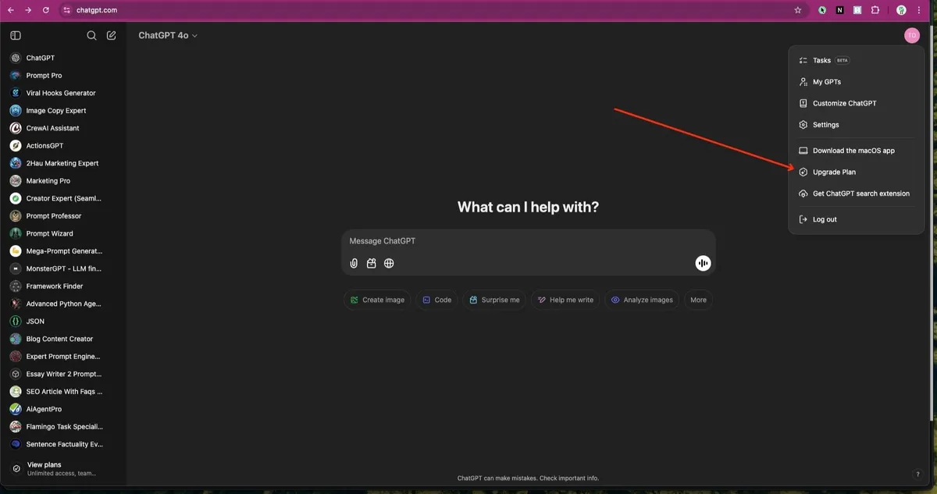Click the Create image suggestion button

tap(377, 300)
